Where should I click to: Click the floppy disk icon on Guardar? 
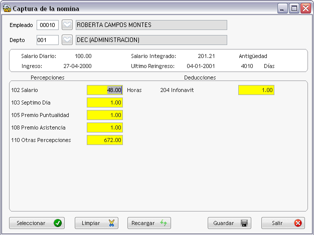point(244,223)
